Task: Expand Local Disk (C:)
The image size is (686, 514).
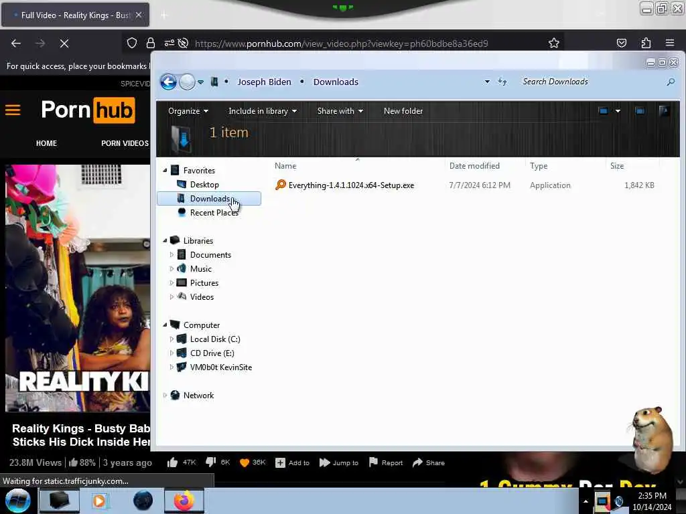Action: tap(171, 339)
